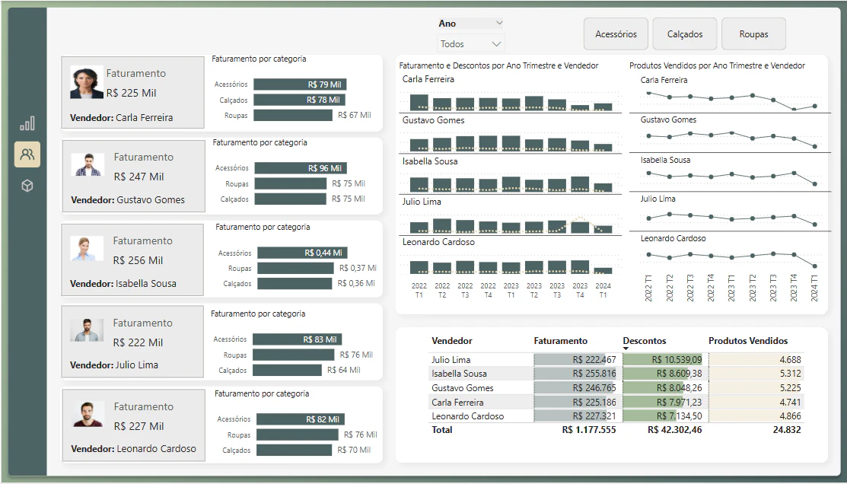Select Gustavo Gomes row in table
Image resolution: width=847 pixels, height=484 pixels.
click(x=616, y=388)
